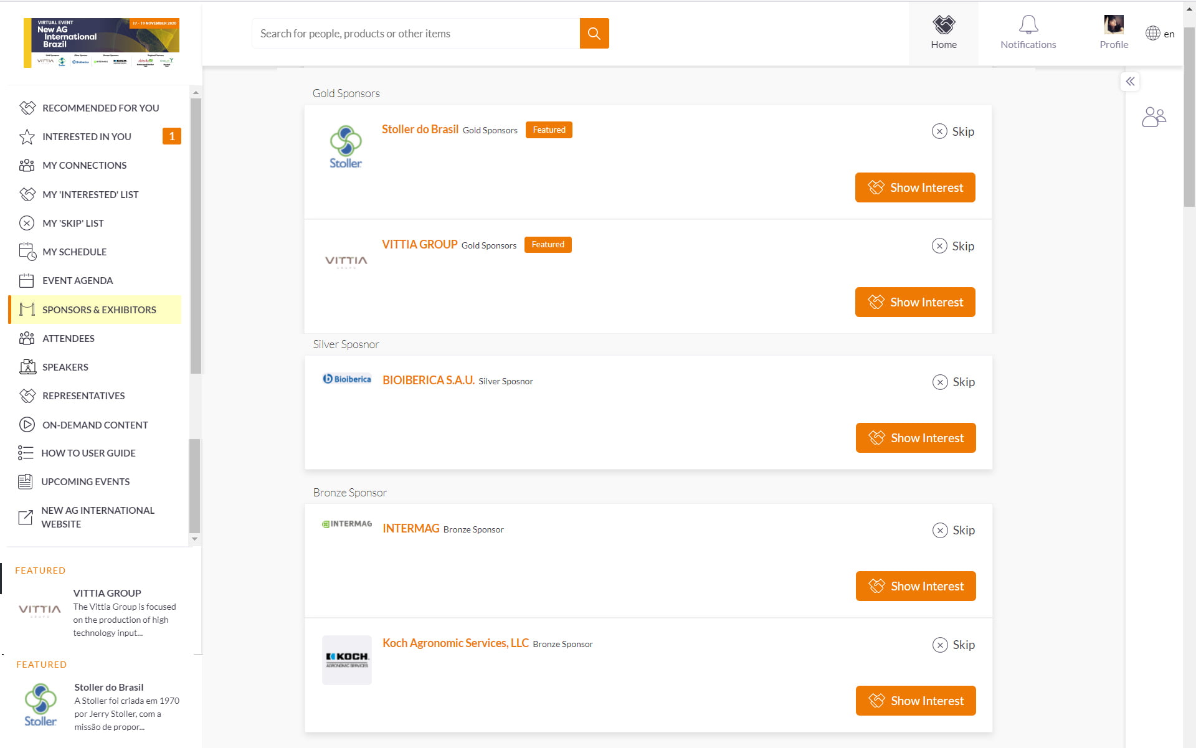Open Home handshake icon in header
Image resolution: width=1196 pixels, height=748 pixels.
click(944, 25)
